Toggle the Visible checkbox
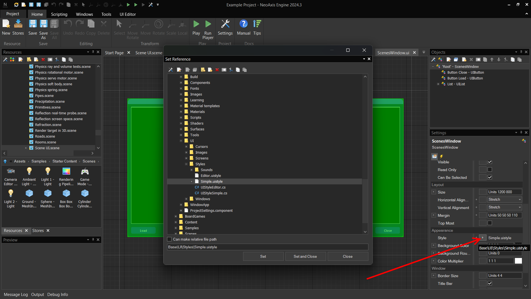 coord(490,162)
